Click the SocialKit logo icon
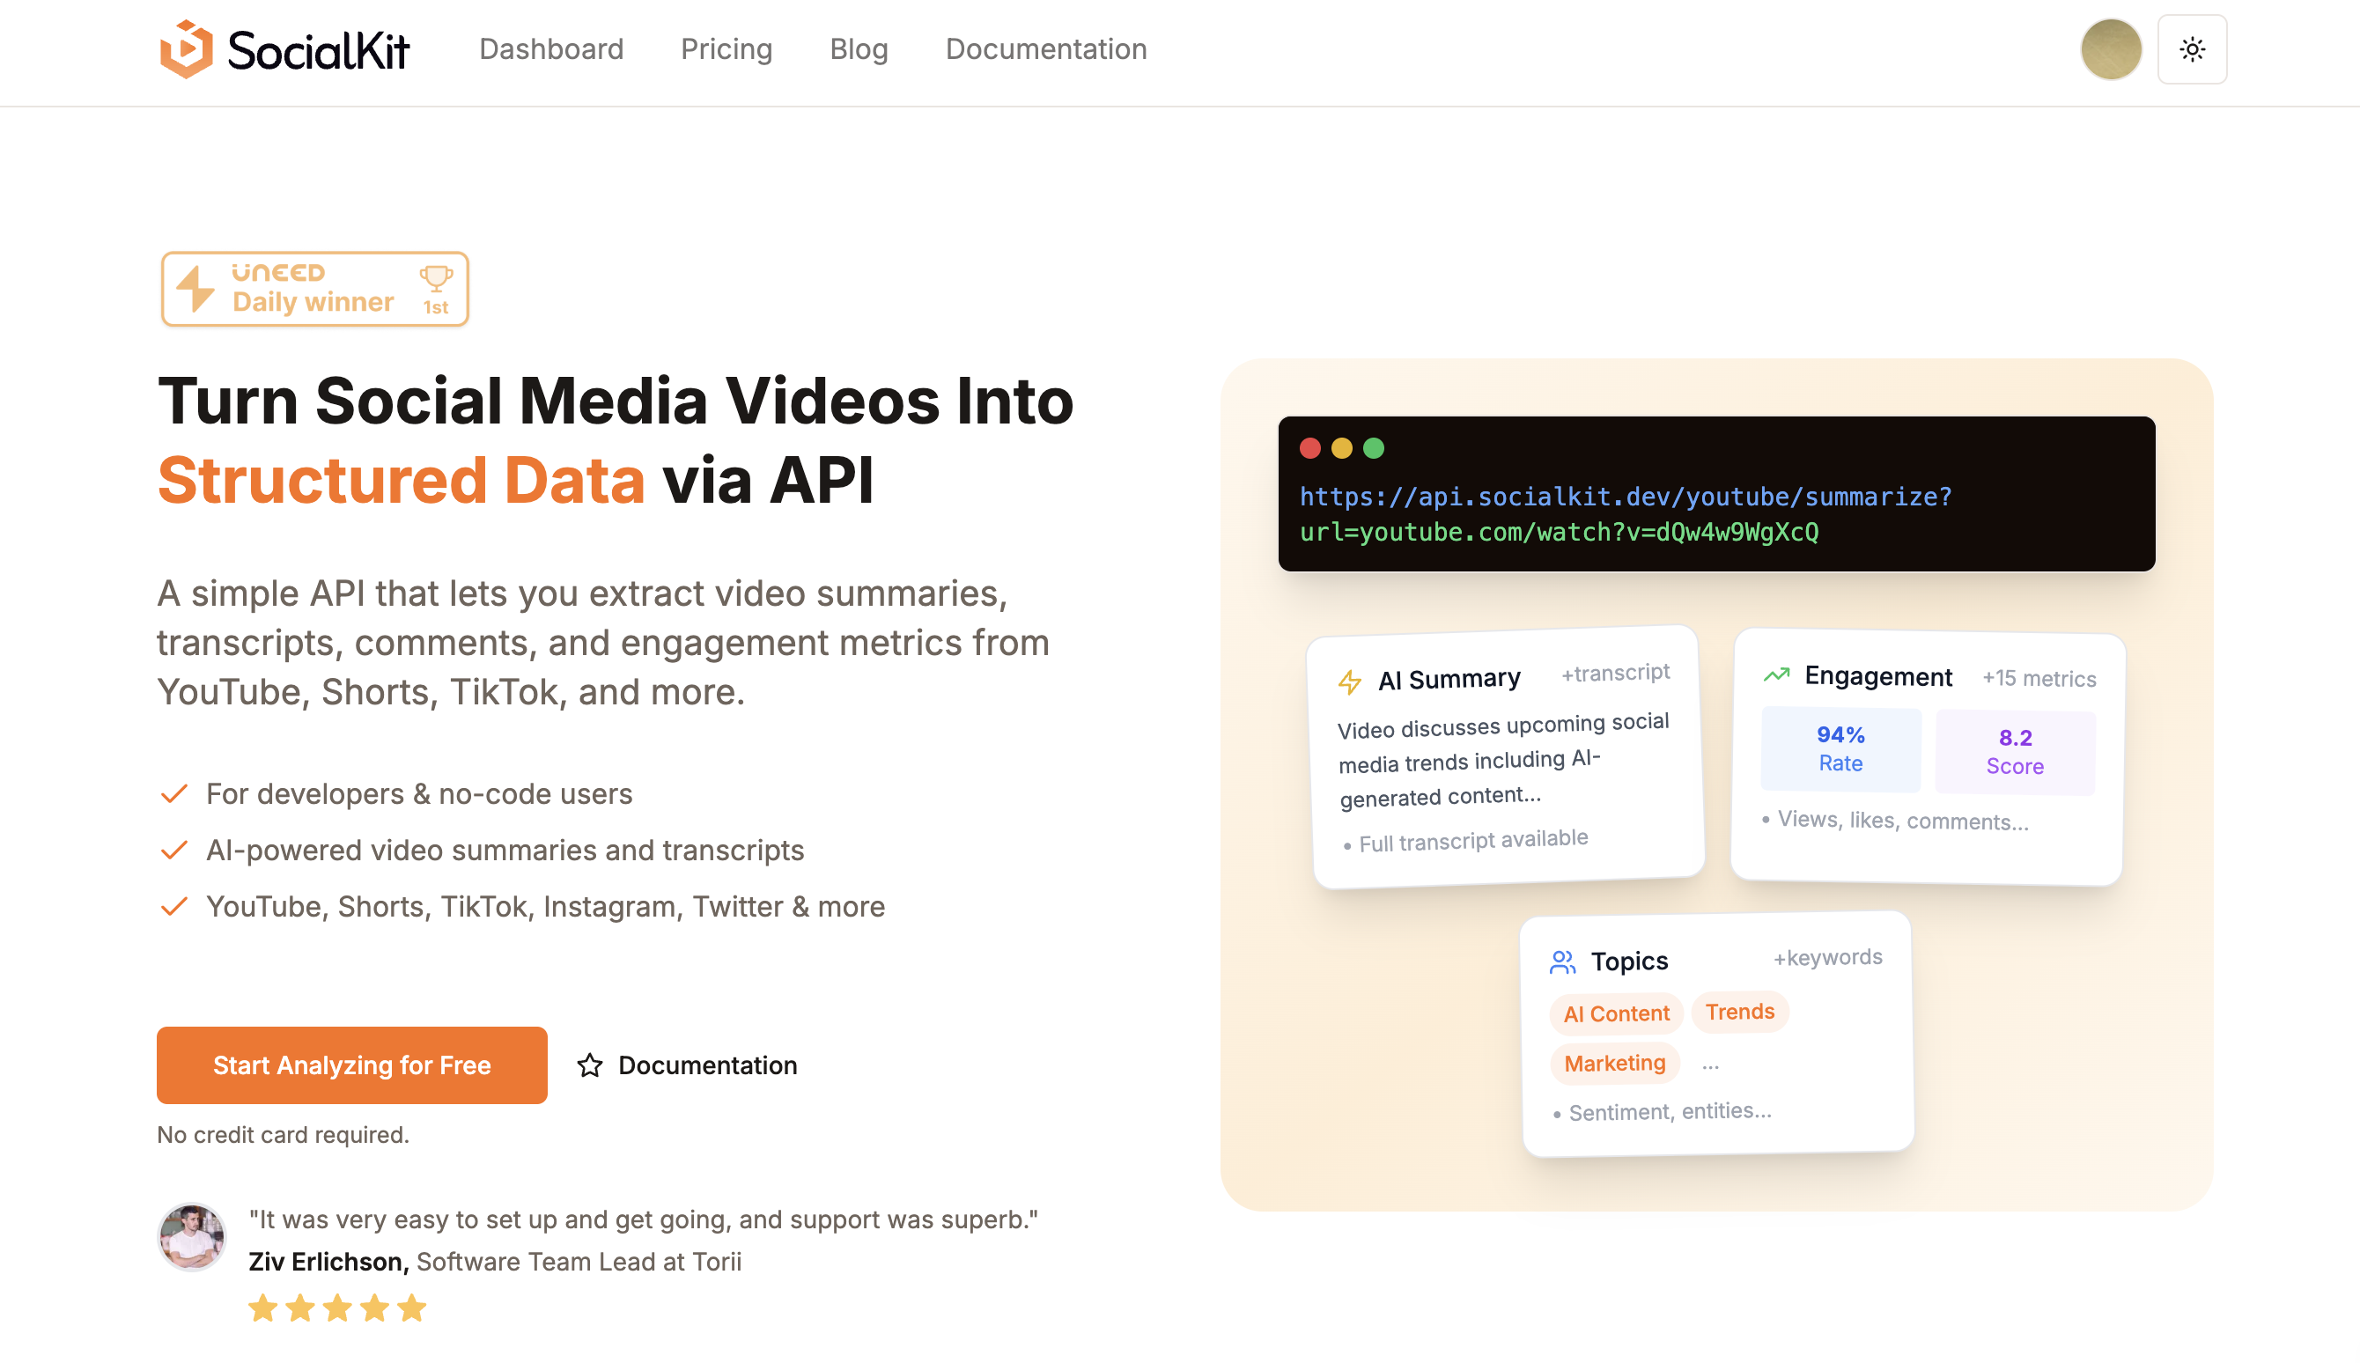The image size is (2360, 1363). pos(187,48)
